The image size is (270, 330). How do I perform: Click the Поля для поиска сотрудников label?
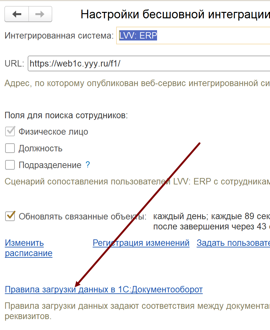[x=66, y=115]
